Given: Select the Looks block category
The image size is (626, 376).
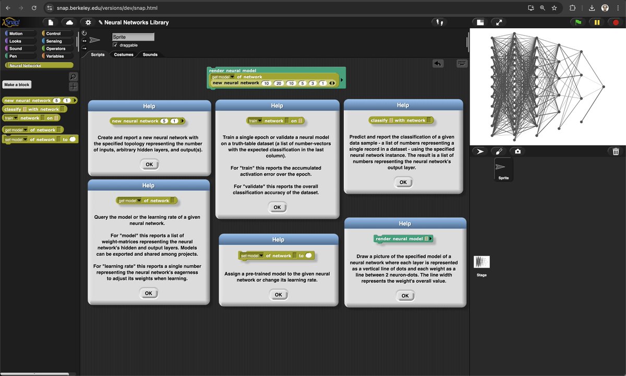Looking at the screenshot, I should pyautogui.click(x=20, y=41).
